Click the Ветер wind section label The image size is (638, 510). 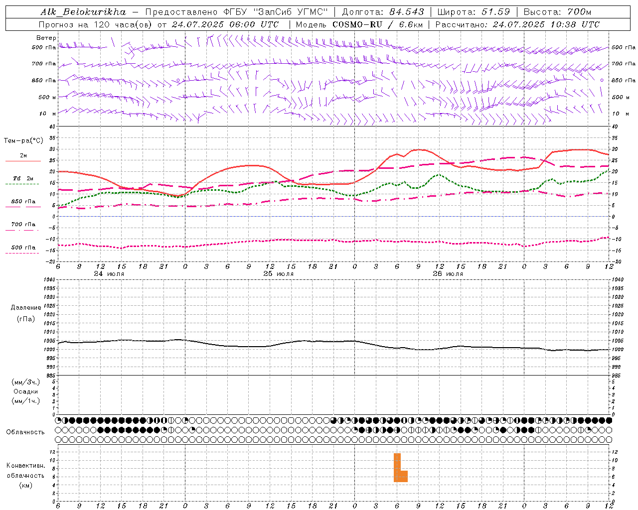[46, 38]
